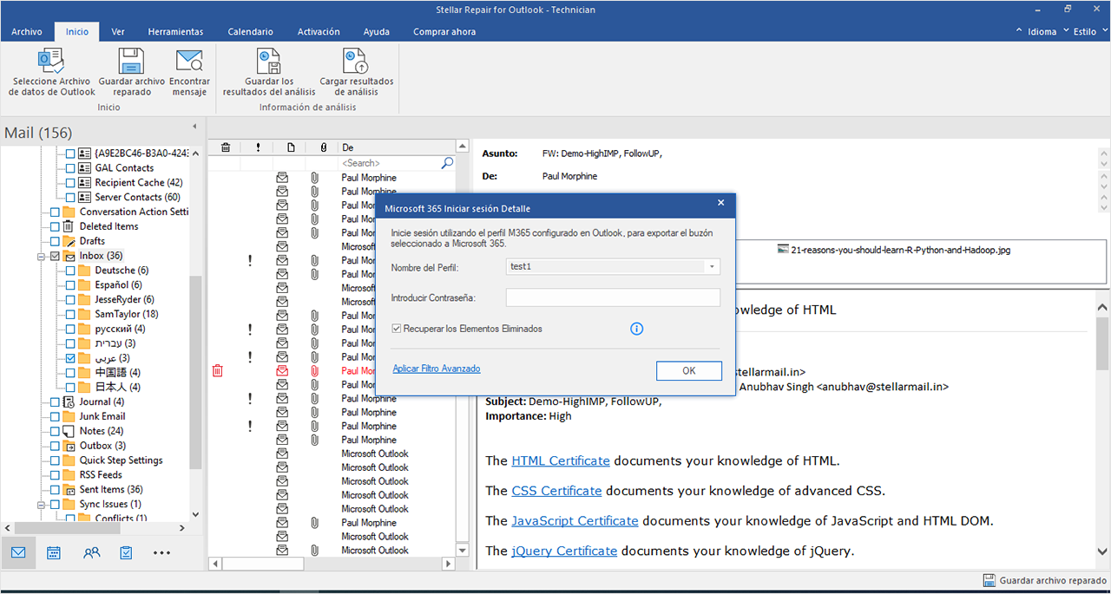This screenshot has width=1111, height=594.
Task: Click the message list Search field
Action: coord(389,162)
